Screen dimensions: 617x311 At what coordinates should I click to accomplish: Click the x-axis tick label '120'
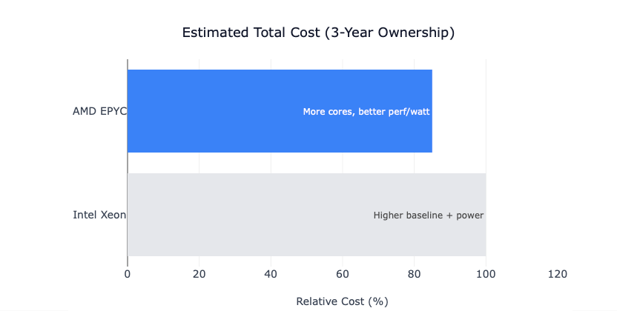click(558, 274)
